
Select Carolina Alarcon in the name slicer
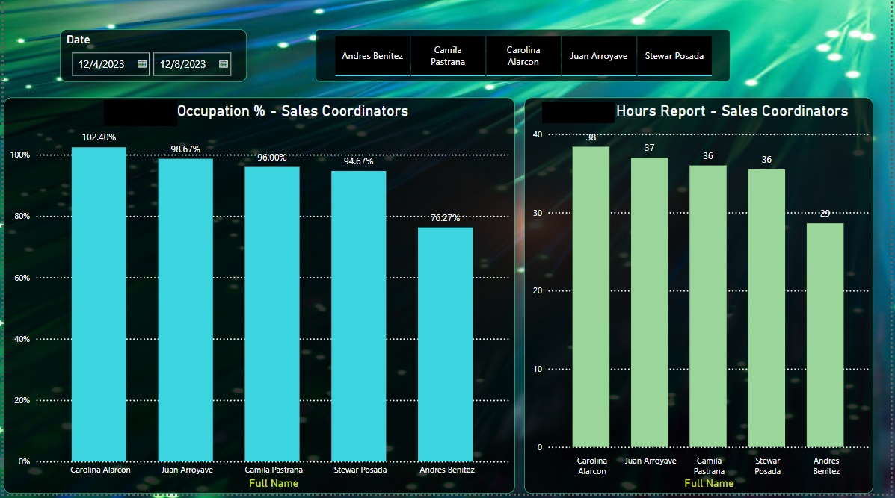coord(523,55)
